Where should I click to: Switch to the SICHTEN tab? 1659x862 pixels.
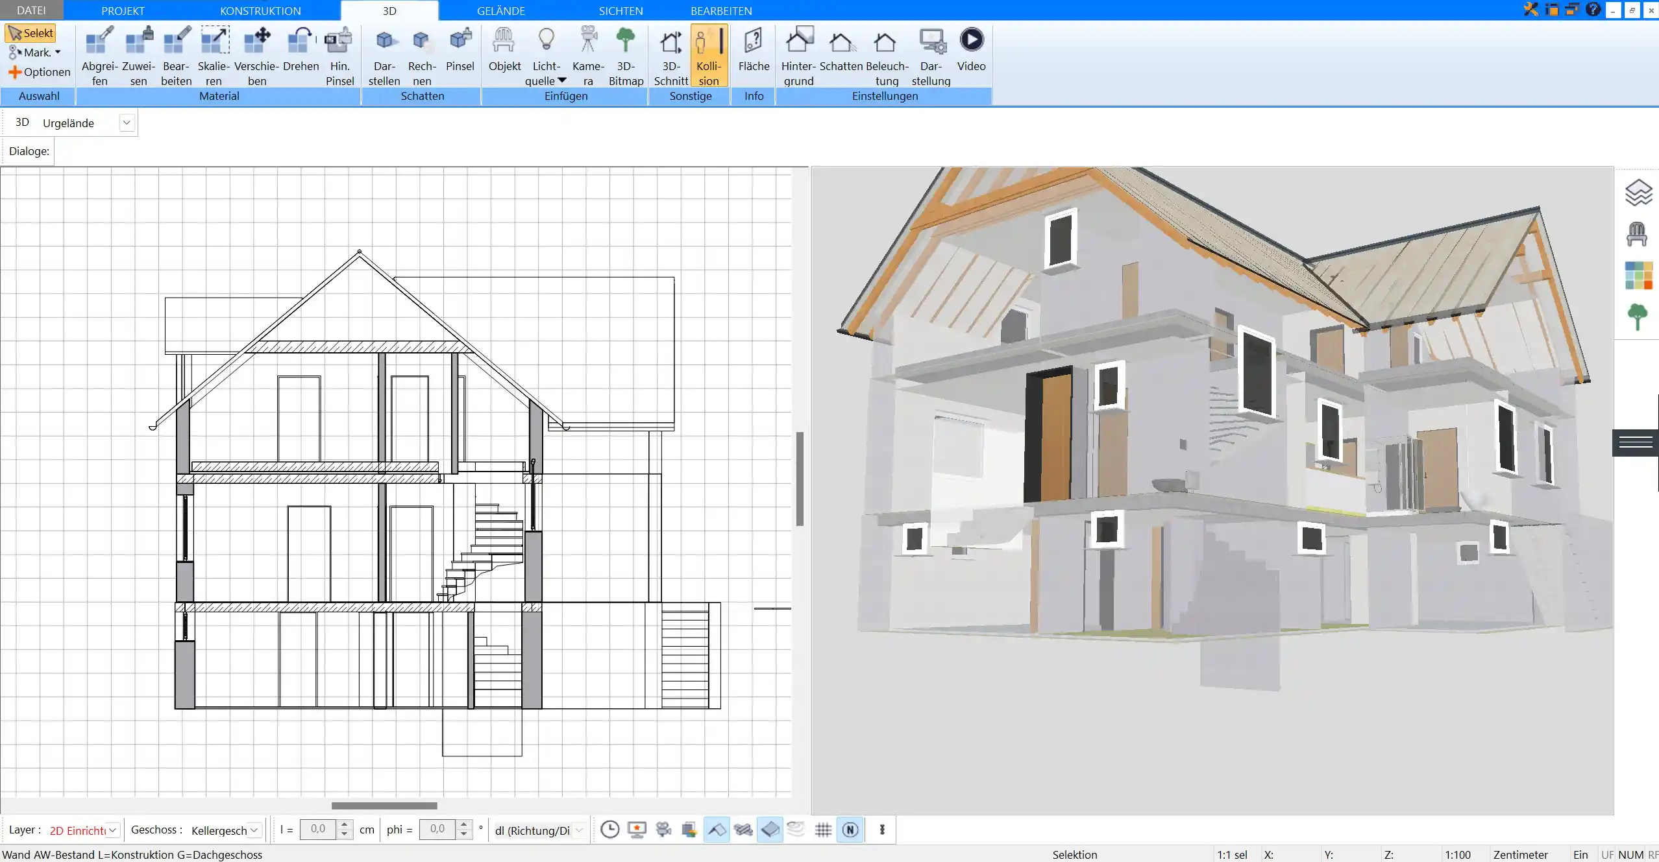tap(621, 10)
